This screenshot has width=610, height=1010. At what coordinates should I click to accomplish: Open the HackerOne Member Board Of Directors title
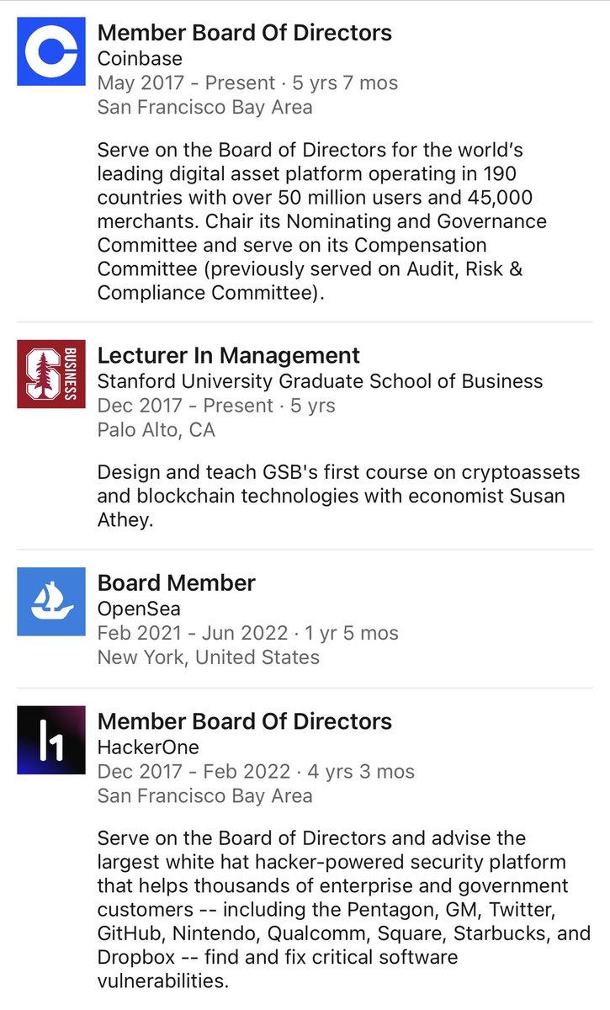pyautogui.click(x=244, y=722)
